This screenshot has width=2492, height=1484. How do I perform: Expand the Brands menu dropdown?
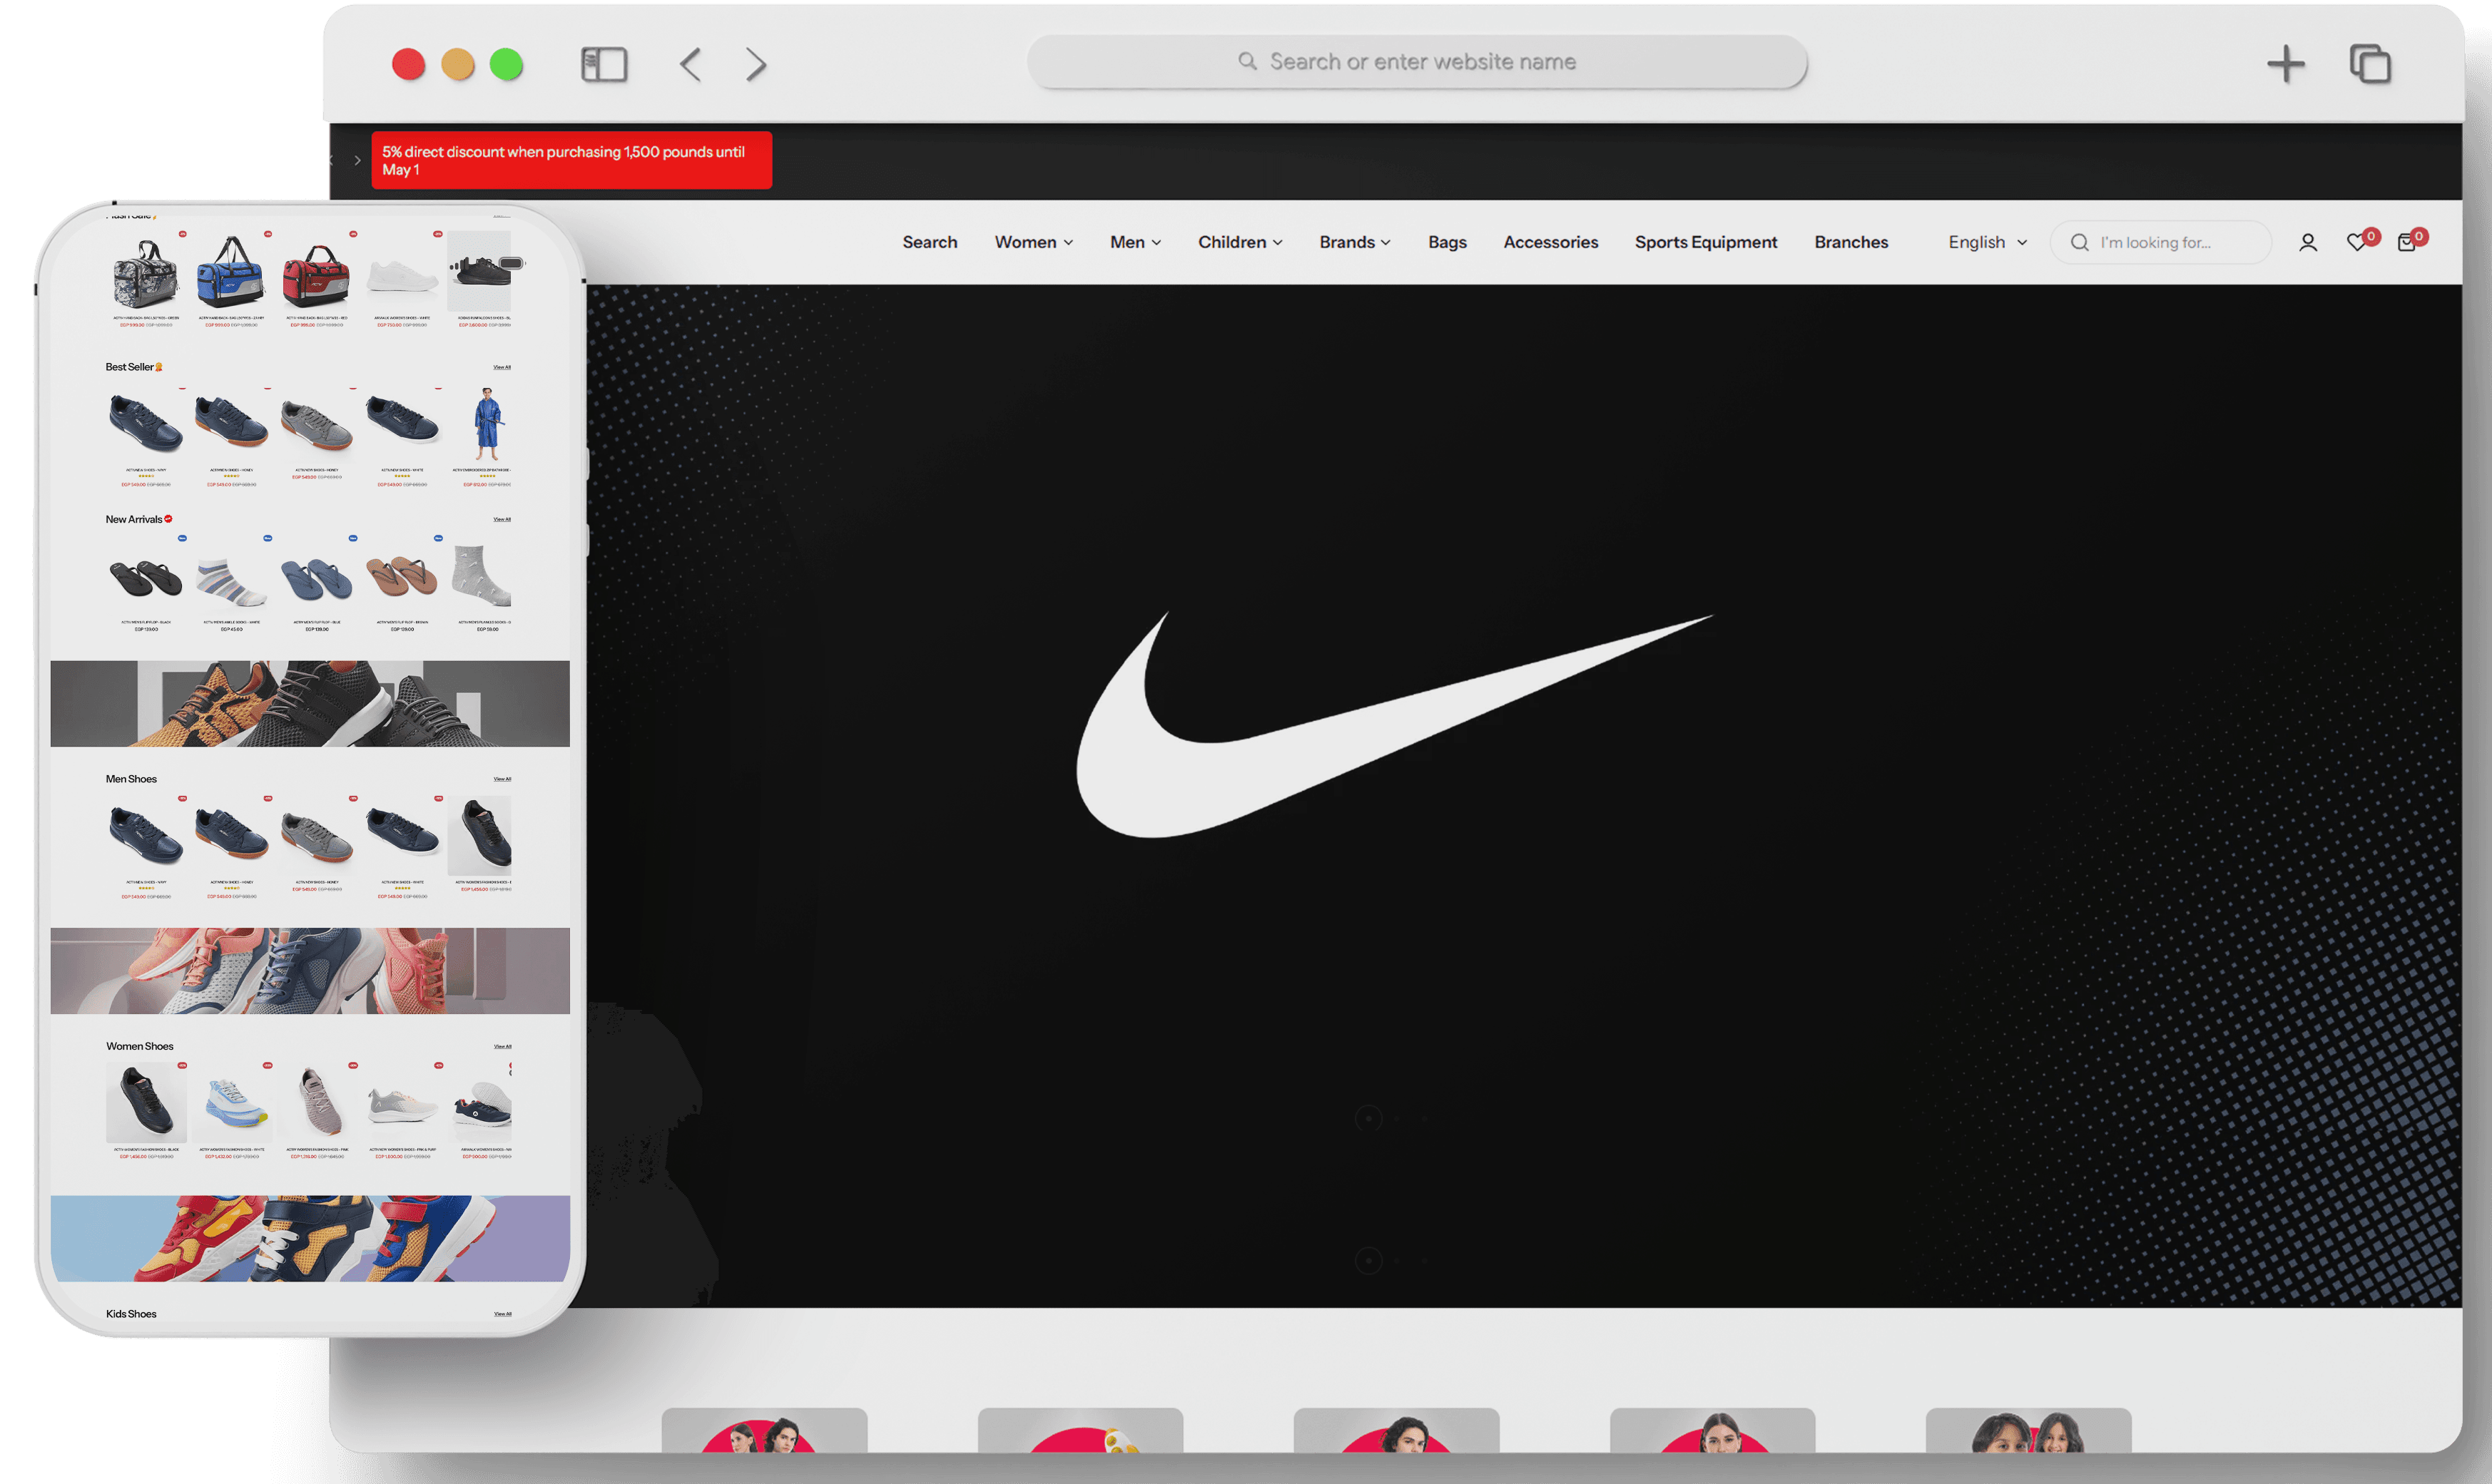point(1353,243)
